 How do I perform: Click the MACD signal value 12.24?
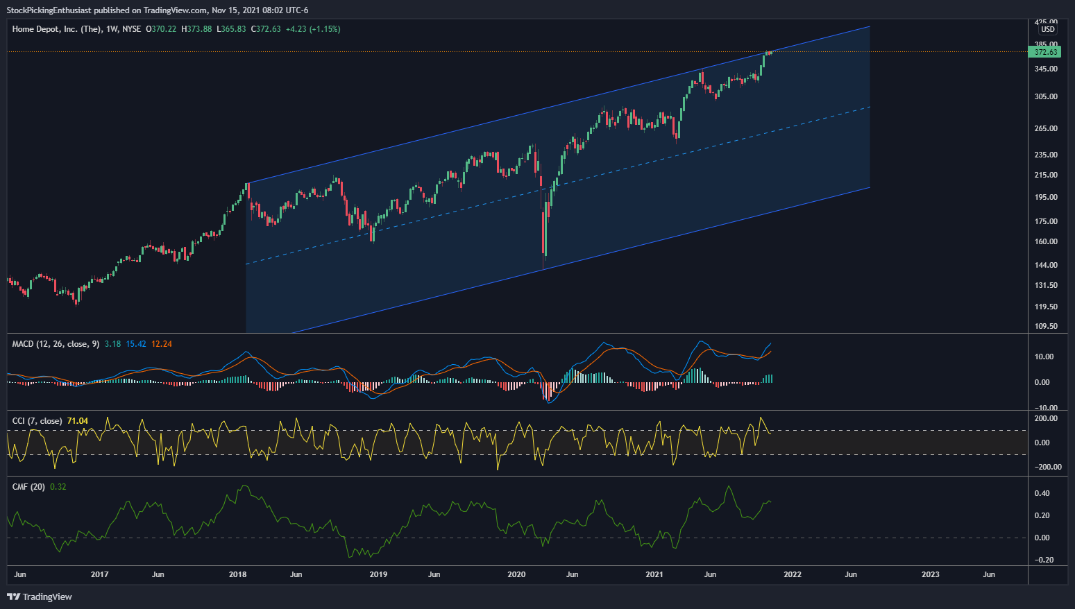tap(162, 344)
